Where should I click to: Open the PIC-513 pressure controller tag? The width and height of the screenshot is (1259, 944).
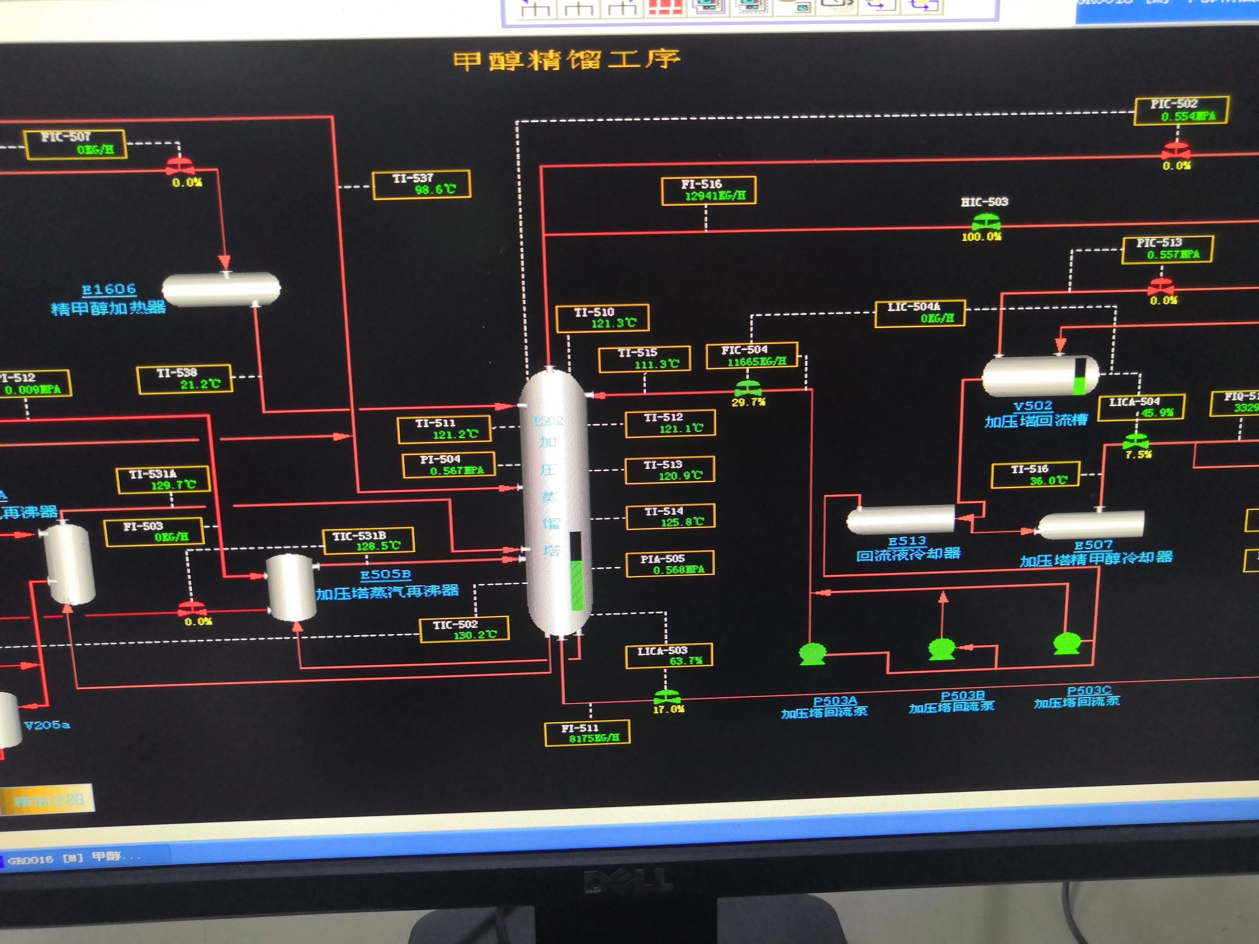(x=1167, y=249)
